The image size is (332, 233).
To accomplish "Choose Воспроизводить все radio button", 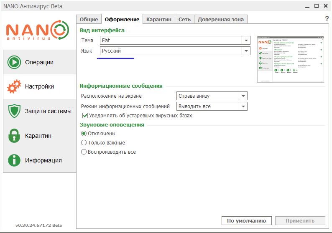I will coord(84,152).
